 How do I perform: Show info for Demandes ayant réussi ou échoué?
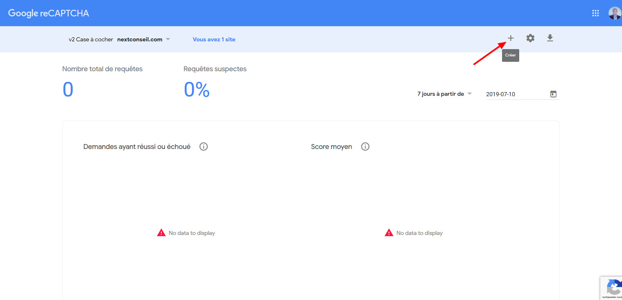coord(204,147)
